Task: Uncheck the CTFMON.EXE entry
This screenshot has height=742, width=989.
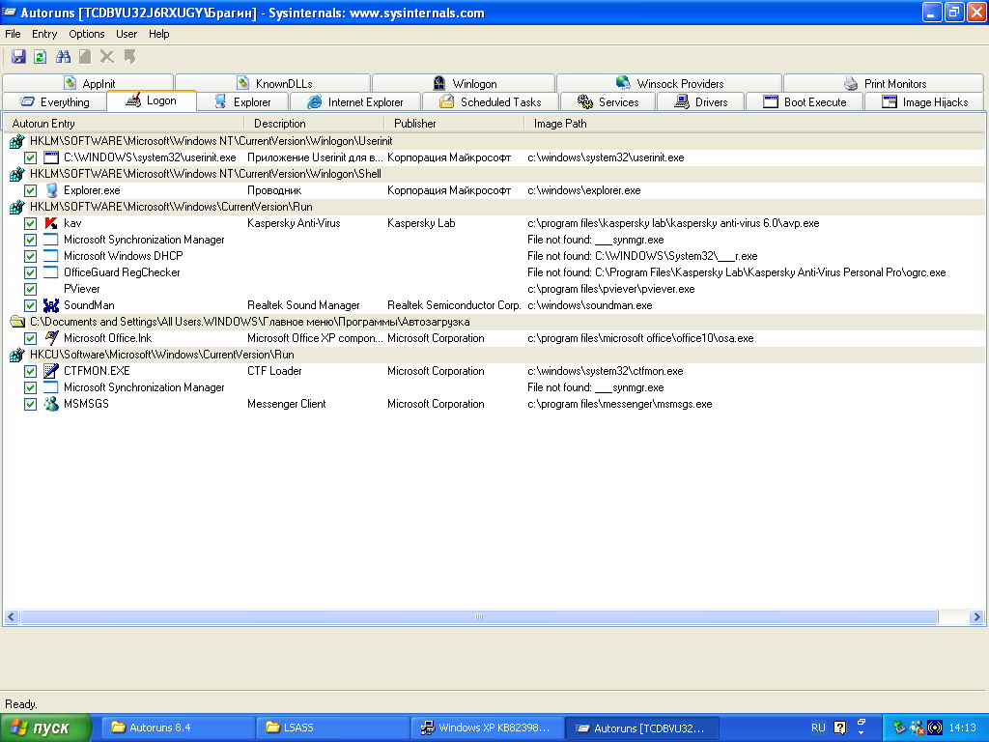Action: click(30, 371)
